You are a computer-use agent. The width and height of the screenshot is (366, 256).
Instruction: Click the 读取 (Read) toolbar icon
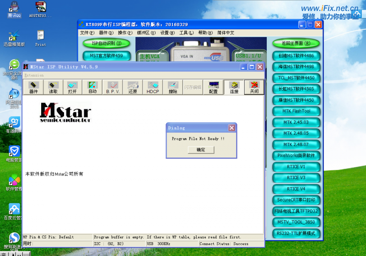click(53, 87)
